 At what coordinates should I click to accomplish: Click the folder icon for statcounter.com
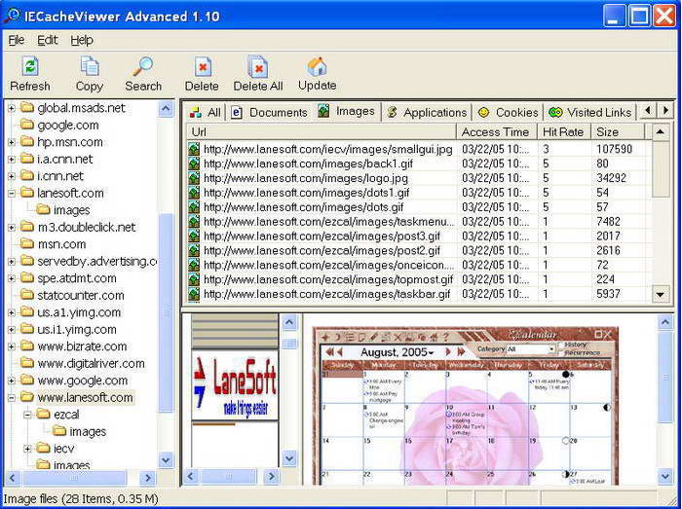pyautogui.click(x=27, y=295)
